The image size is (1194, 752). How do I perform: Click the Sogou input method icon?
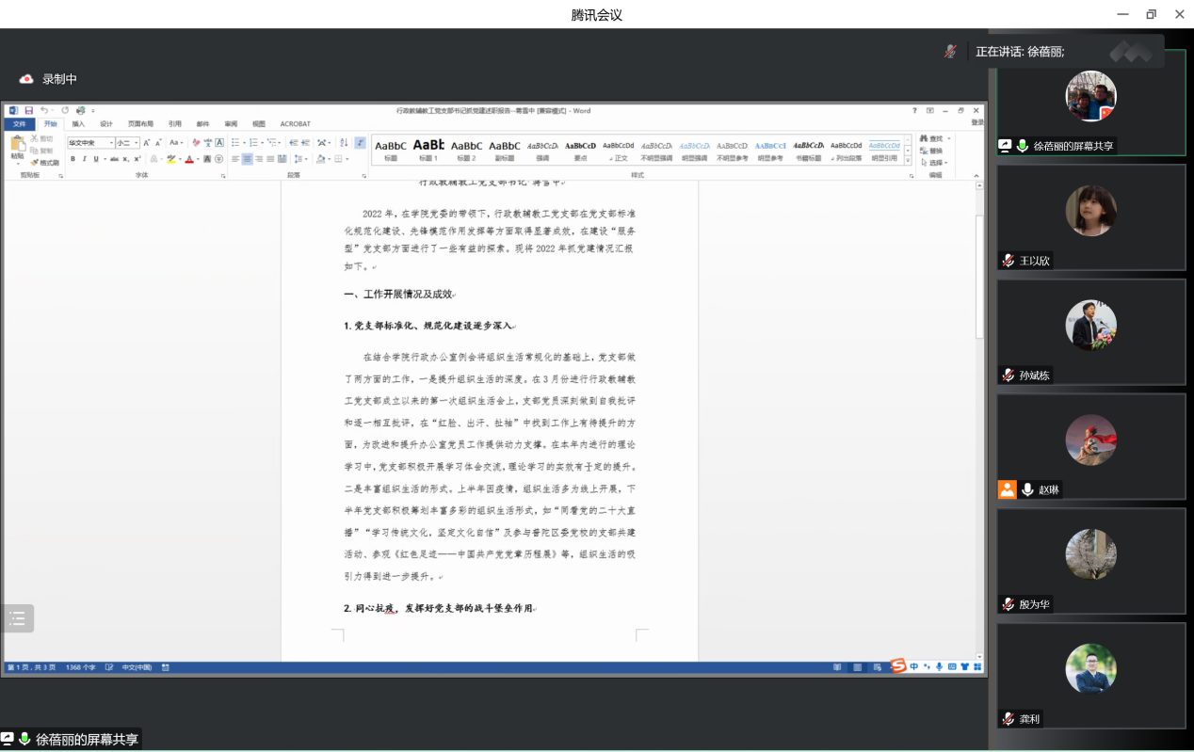point(898,666)
